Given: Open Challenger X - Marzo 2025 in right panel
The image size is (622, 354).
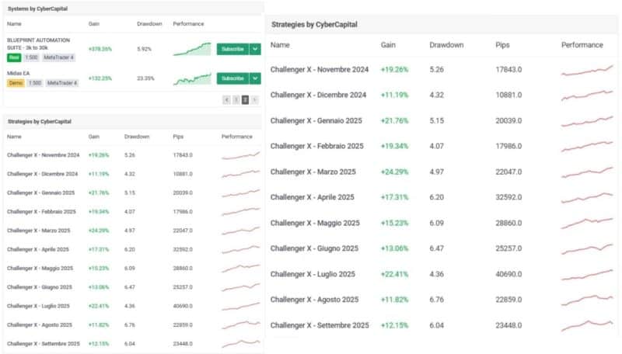Looking at the screenshot, I should [313, 172].
